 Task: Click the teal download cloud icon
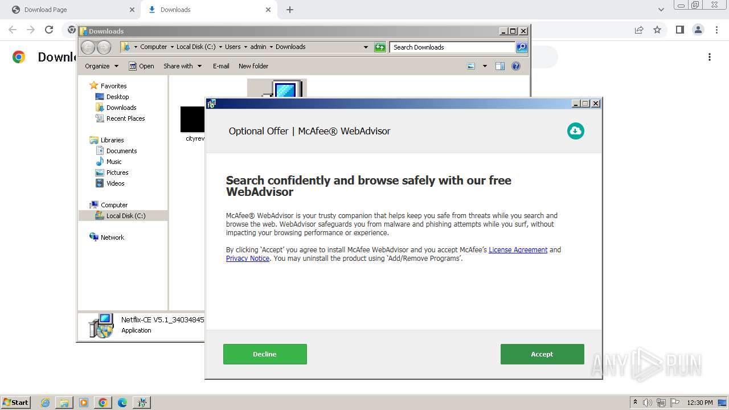576,131
